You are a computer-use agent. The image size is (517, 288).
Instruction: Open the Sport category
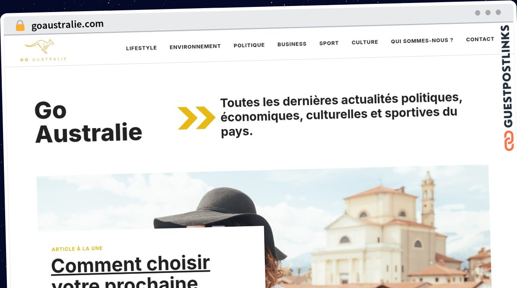point(329,43)
